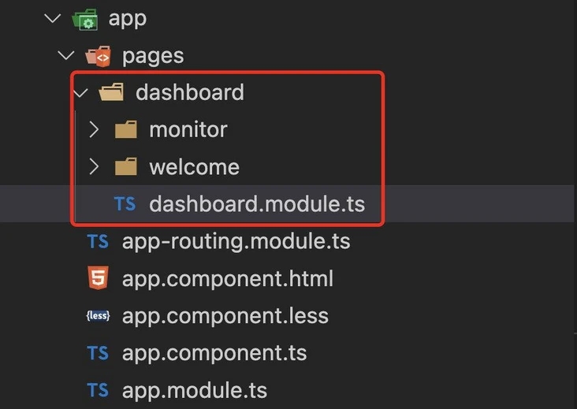The width and height of the screenshot is (577, 409).
Task: Open the dashboard.module.ts file
Action: pyautogui.click(x=257, y=204)
